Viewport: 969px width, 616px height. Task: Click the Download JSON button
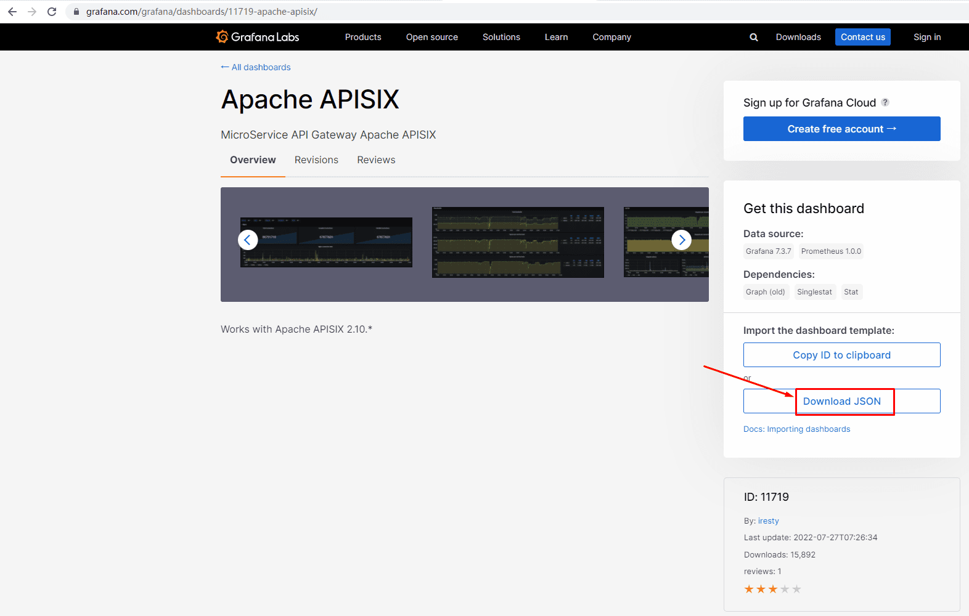(842, 401)
